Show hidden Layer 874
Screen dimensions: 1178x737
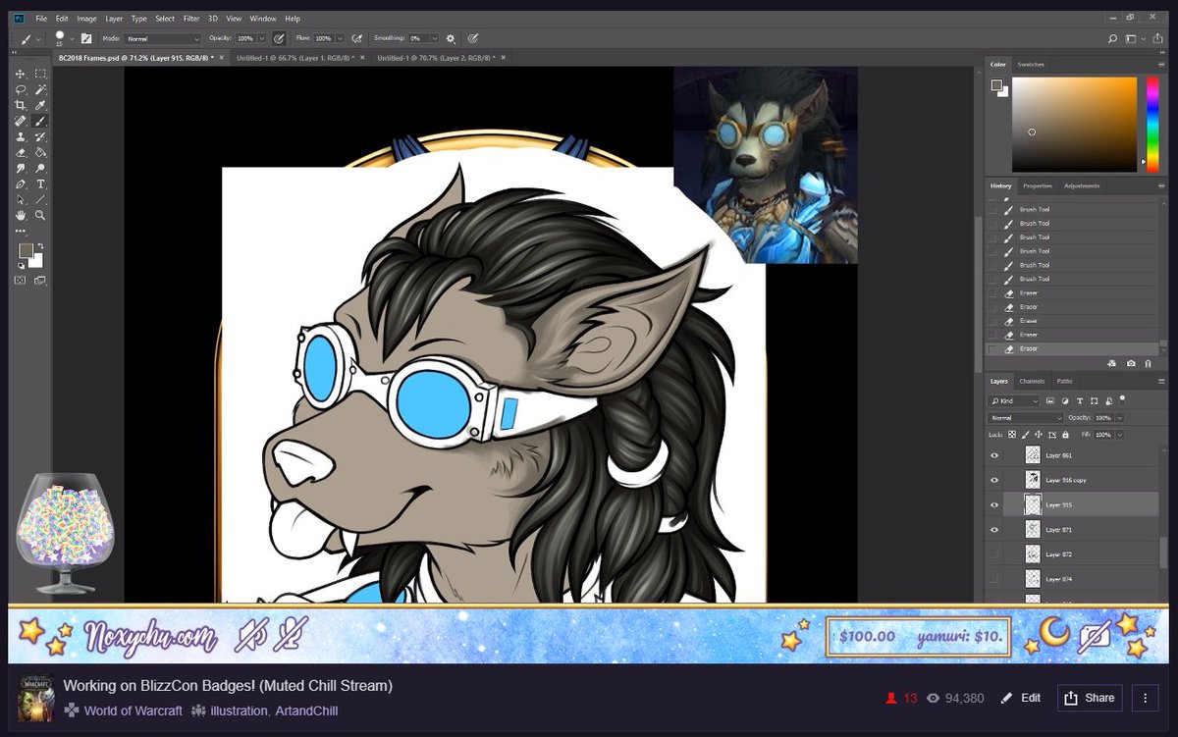[x=994, y=579]
